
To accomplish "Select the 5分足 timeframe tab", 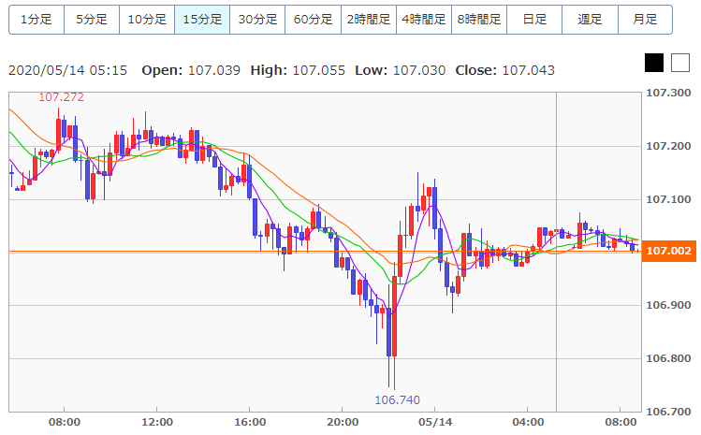I will [x=92, y=20].
